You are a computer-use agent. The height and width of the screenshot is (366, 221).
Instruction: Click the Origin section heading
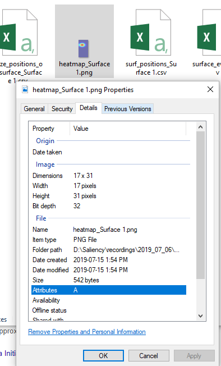45,141
